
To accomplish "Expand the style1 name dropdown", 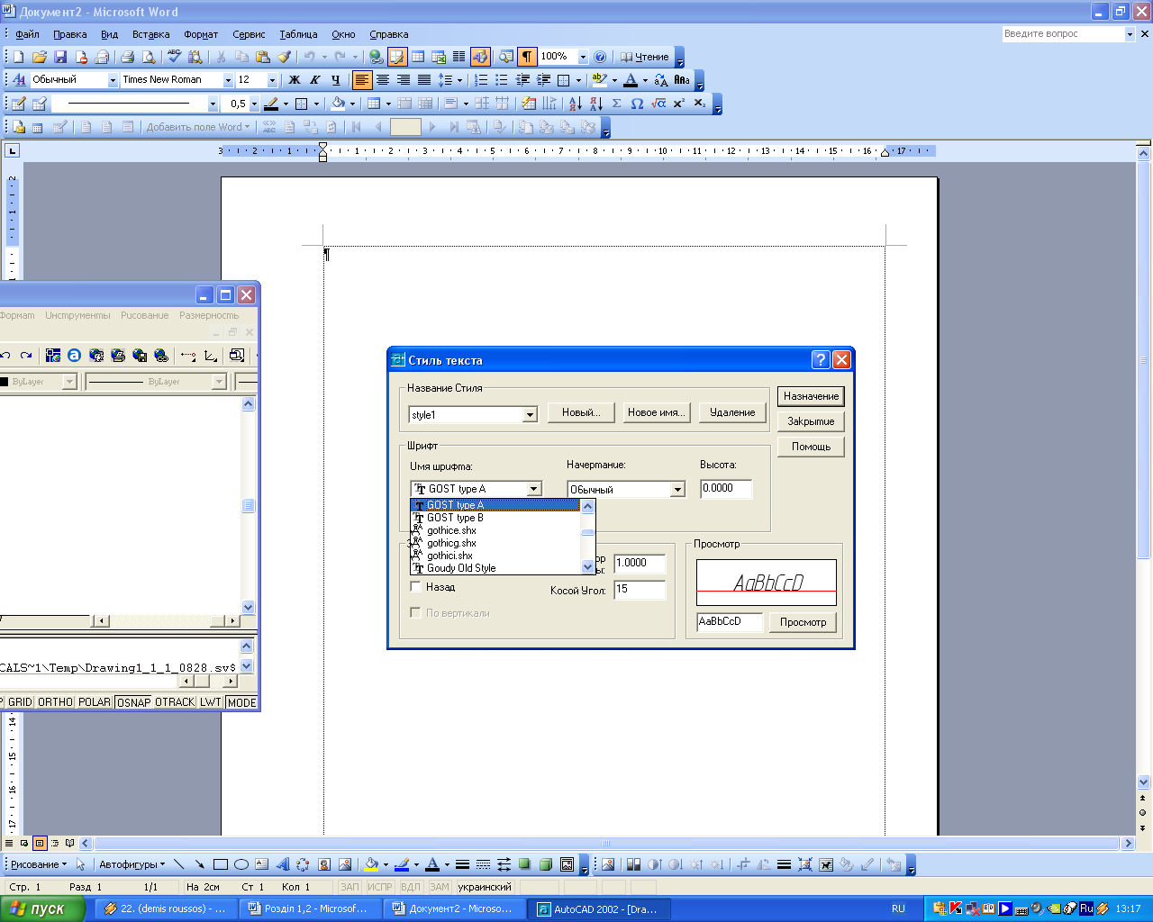I will pyautogui.click(x=530, y=414).
